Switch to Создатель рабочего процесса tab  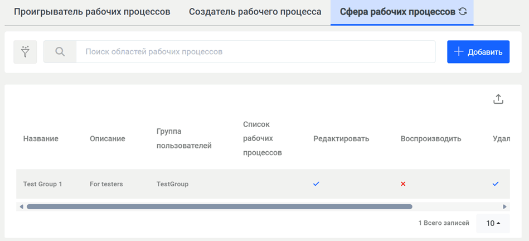255,12
